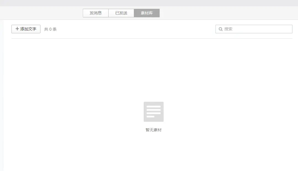This screenshot has height=171, width=298.
Task: Focus the 搜索 input field
Action: pyautogui.click(x=254, y=29)
